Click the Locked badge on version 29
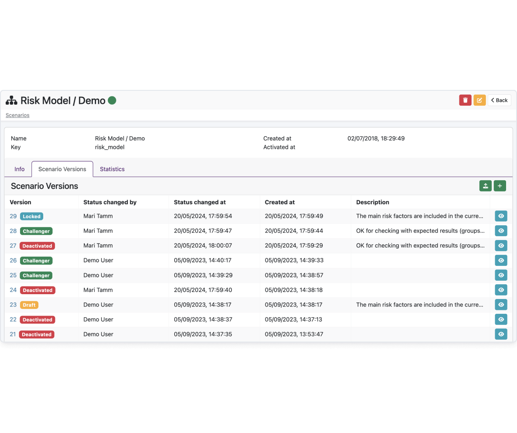 point(31,216)
